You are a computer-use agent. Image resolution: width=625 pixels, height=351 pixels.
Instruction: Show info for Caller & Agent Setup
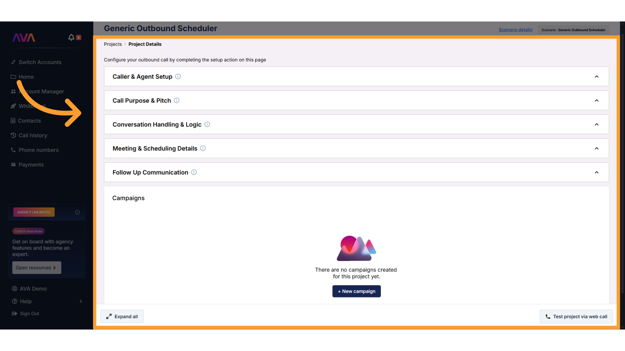coord(178,76)
